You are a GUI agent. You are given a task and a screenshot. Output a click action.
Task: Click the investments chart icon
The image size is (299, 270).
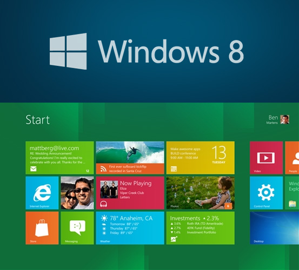(174, 239)
